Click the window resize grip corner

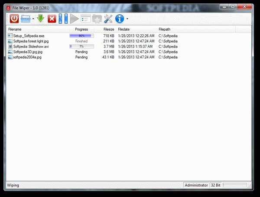(249, 186)
